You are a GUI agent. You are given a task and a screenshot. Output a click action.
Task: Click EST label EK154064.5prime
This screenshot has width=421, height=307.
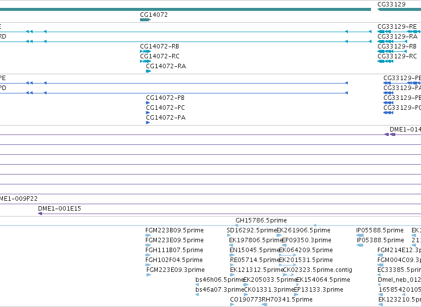pyautogui.click(x=323, y=280)
